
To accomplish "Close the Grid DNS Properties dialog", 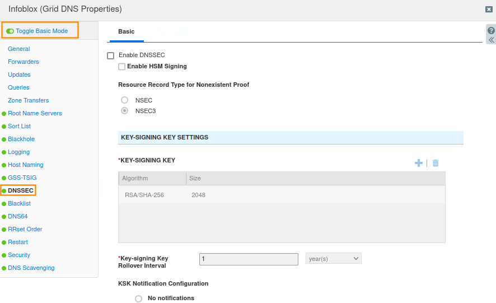I will (489, 10).
